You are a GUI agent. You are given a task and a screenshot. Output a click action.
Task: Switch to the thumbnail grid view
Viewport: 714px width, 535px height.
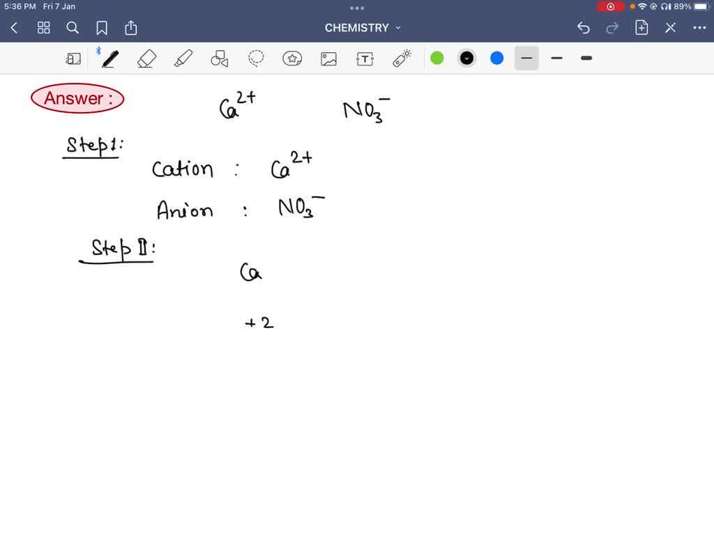[43, 28]
